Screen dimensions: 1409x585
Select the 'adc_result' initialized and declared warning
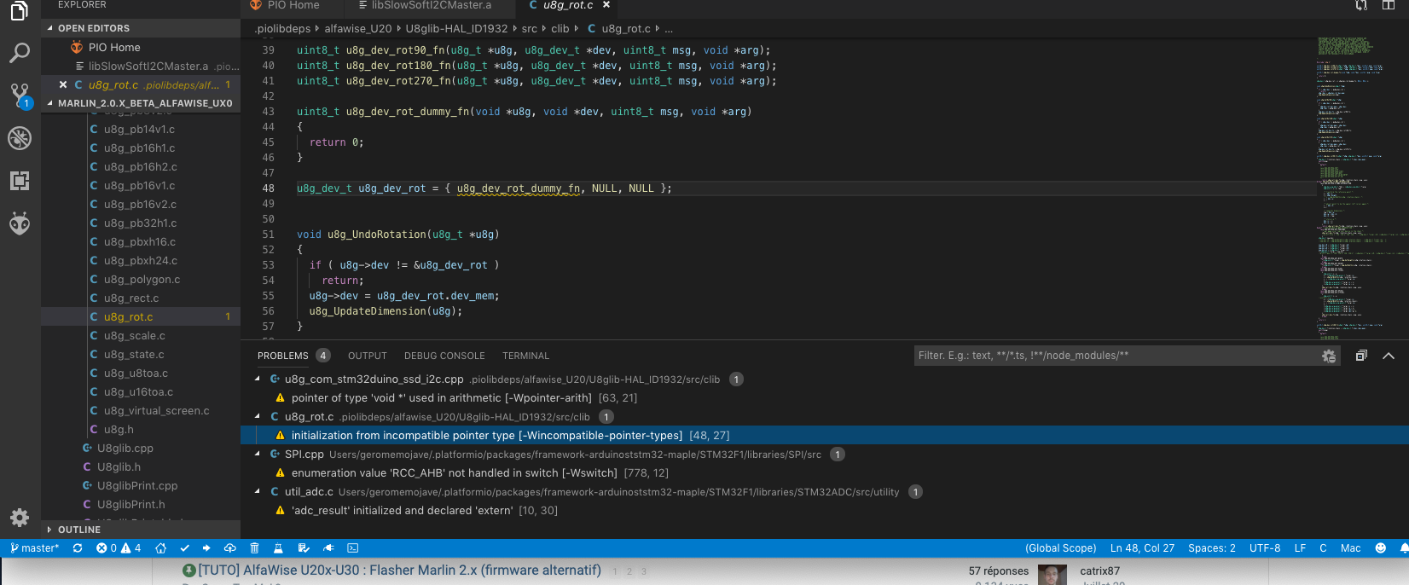(825, 511)
